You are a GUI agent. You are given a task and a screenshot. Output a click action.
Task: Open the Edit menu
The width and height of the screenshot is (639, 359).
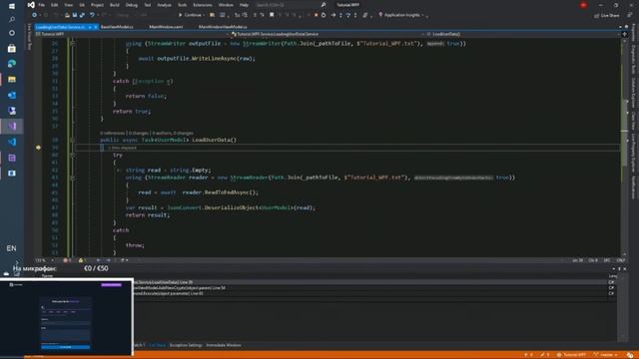coord(54,5)
